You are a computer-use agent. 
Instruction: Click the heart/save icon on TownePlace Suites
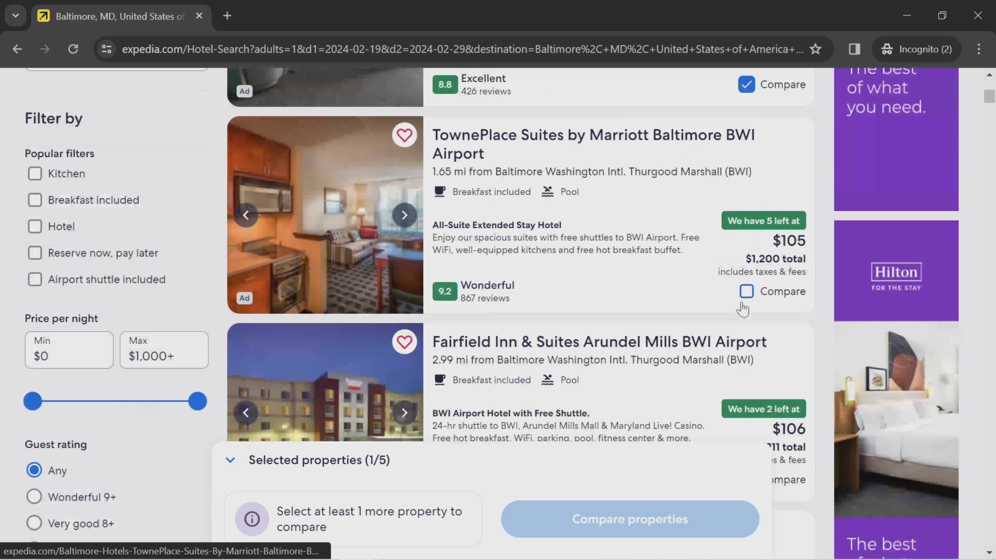(x=405, y=135)
